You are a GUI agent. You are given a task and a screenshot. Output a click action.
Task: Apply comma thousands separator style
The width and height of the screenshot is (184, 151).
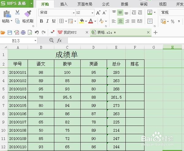point(179,21)
